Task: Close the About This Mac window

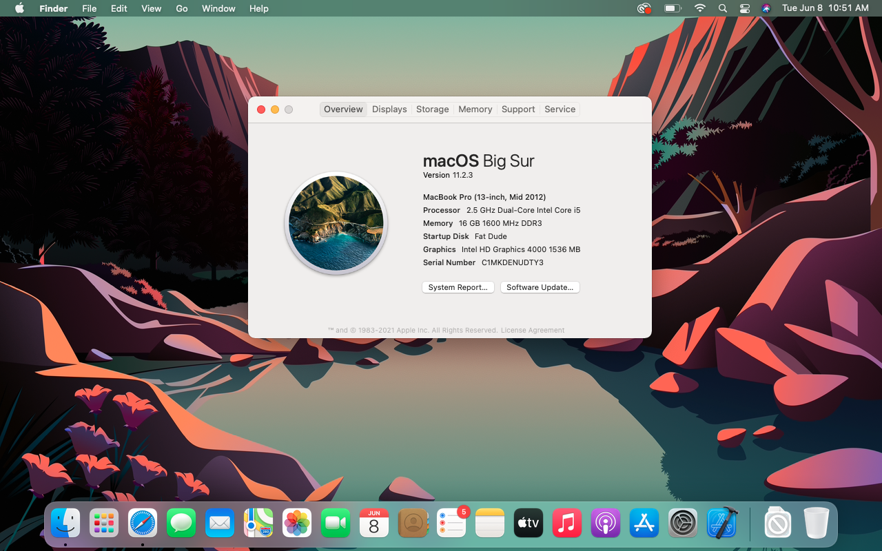Action: tap(261, 110)
